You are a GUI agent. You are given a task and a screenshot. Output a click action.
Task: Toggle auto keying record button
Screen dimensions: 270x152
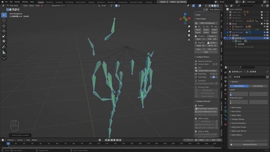coord(100,140)
